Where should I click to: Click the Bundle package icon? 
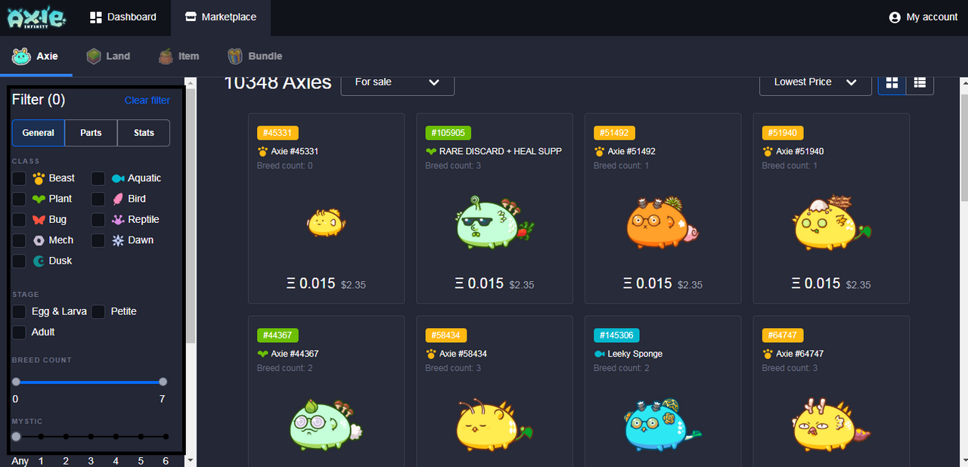235,56
